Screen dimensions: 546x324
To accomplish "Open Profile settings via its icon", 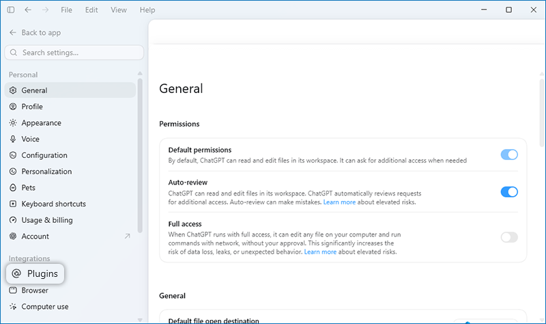I will pos(13,107).
